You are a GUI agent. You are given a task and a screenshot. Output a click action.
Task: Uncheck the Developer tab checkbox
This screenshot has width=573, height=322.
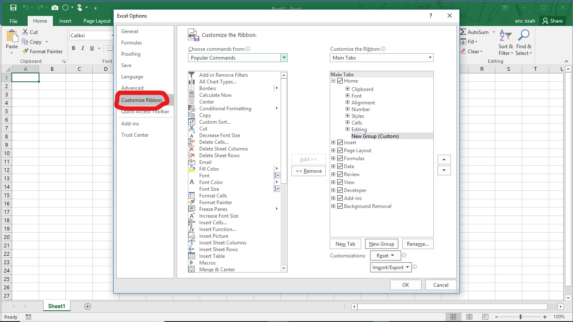(x=340, y=190)
